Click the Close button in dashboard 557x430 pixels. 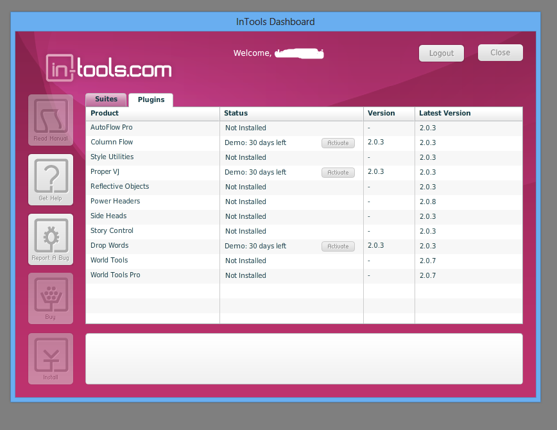501,53
